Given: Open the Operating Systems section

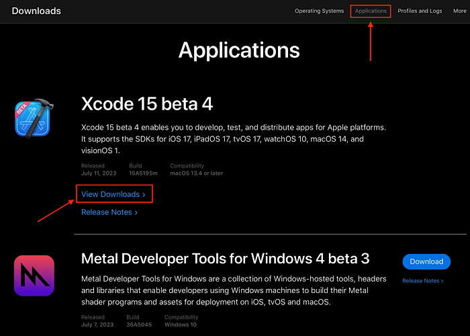Looking at the screenshot, I should pyautogui.click(x=319, y=11).
